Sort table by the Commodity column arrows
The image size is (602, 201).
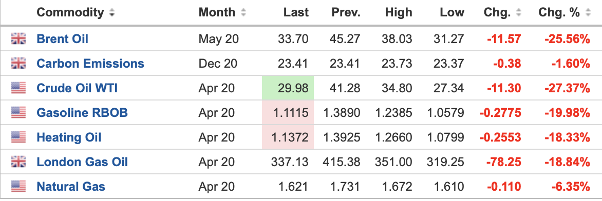click(112, 13)
